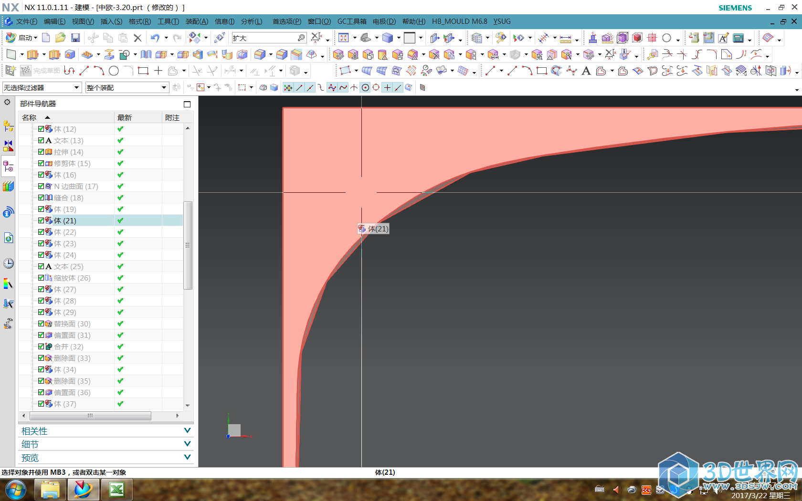Open the History clock sidebar tab

click(9, 263)
